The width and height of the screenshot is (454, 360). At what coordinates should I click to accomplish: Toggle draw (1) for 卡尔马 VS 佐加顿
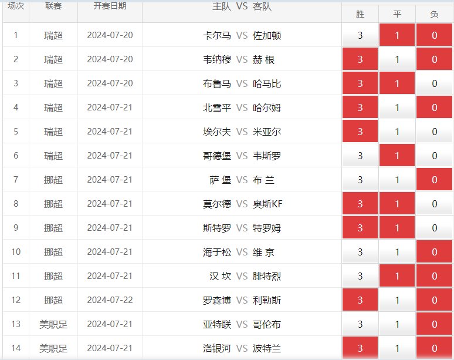(x=397, y=35)
